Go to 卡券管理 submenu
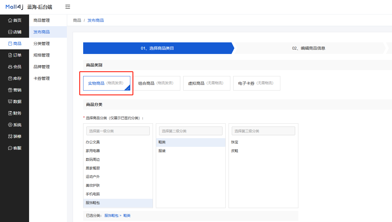Image resolution: width=392 pixels, height=222 pixels. click(x=48, y=78)
